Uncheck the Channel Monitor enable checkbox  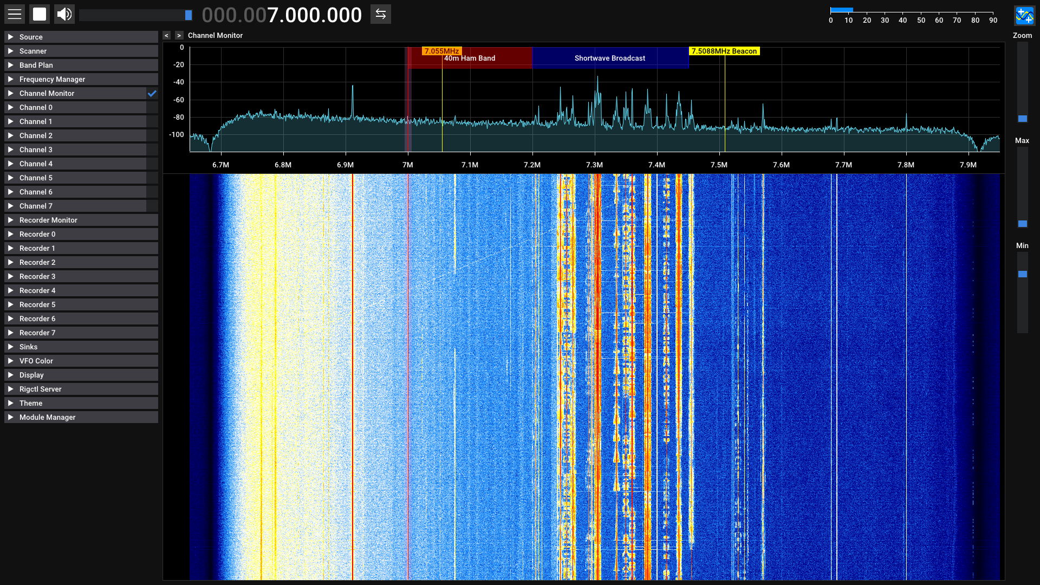coord(152,93)
